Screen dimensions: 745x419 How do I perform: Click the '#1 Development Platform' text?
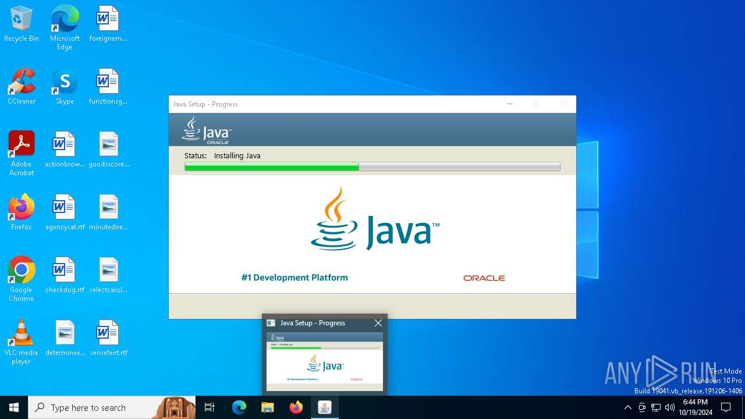(x=295, y=278)
